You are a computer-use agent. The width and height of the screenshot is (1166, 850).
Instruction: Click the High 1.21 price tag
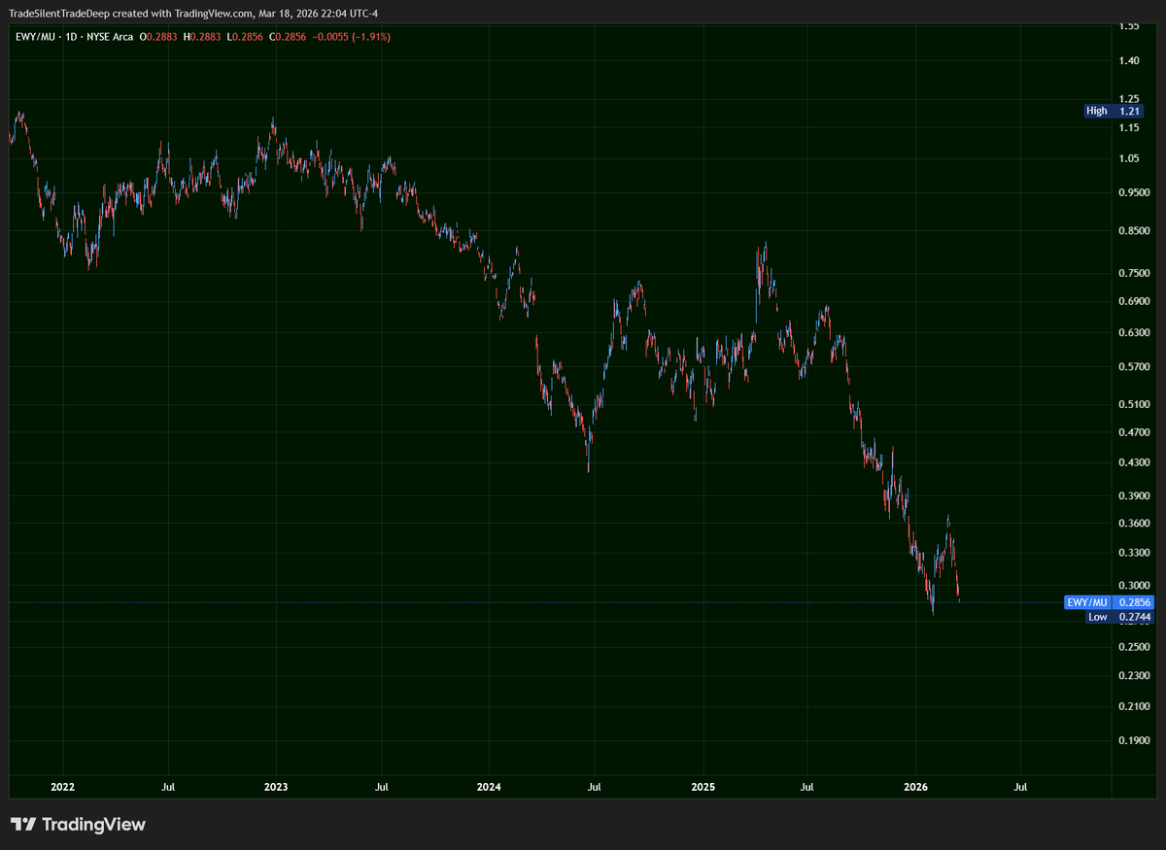pyautogui.click(x=1114, y=111)
